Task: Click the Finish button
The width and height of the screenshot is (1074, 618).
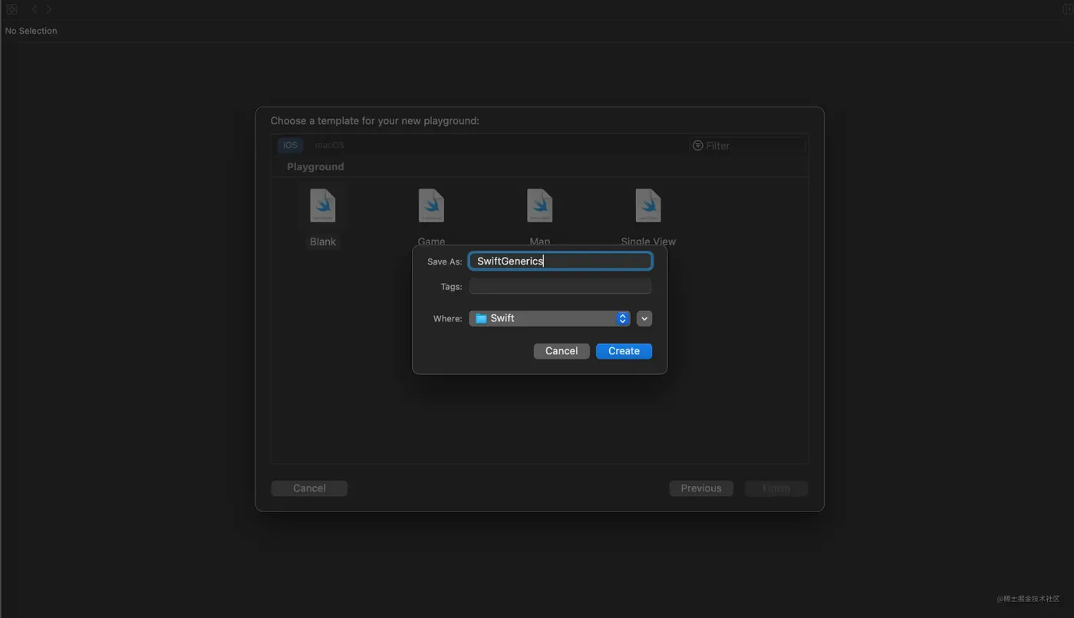Action: pyautogui.click(x=776, y=488)
